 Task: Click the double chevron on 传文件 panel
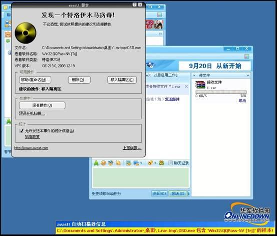(247, 76)
